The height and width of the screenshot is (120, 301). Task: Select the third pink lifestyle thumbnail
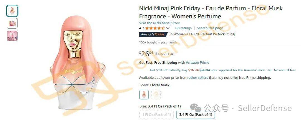coord(12,36)
